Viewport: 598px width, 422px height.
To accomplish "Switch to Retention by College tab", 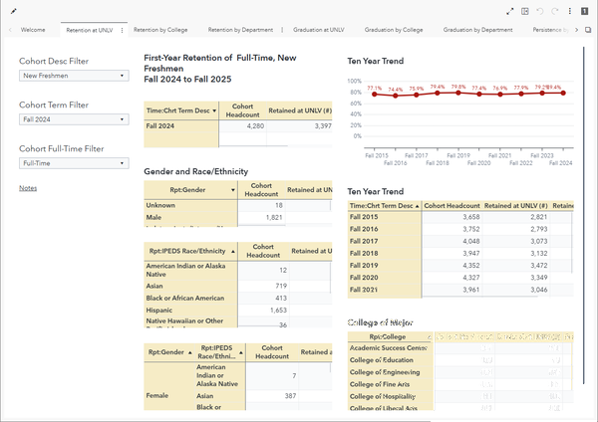I will 160,30.
